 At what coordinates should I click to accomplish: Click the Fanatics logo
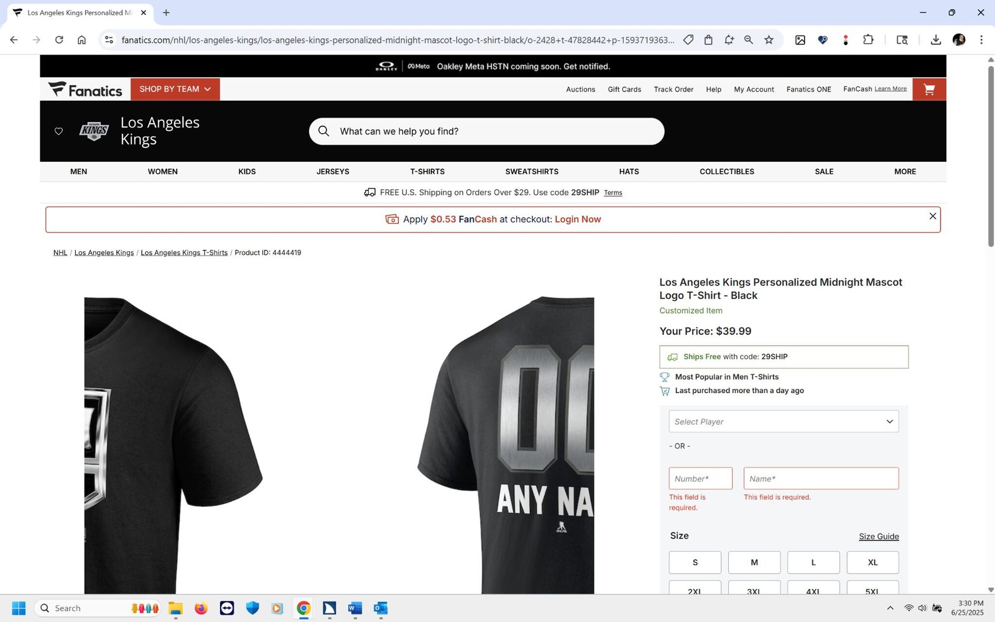click(85, 90)
